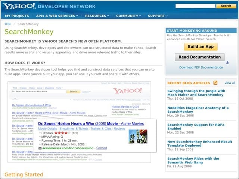Click date Mon, 22 Sep 2008
The width and height of the screenshot is (239, 179).
pyautogui.click(x=180, y=132)
